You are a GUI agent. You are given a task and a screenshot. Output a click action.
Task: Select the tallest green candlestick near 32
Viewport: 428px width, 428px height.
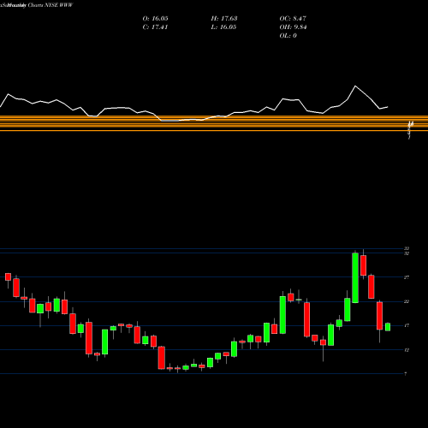(355, 277)
